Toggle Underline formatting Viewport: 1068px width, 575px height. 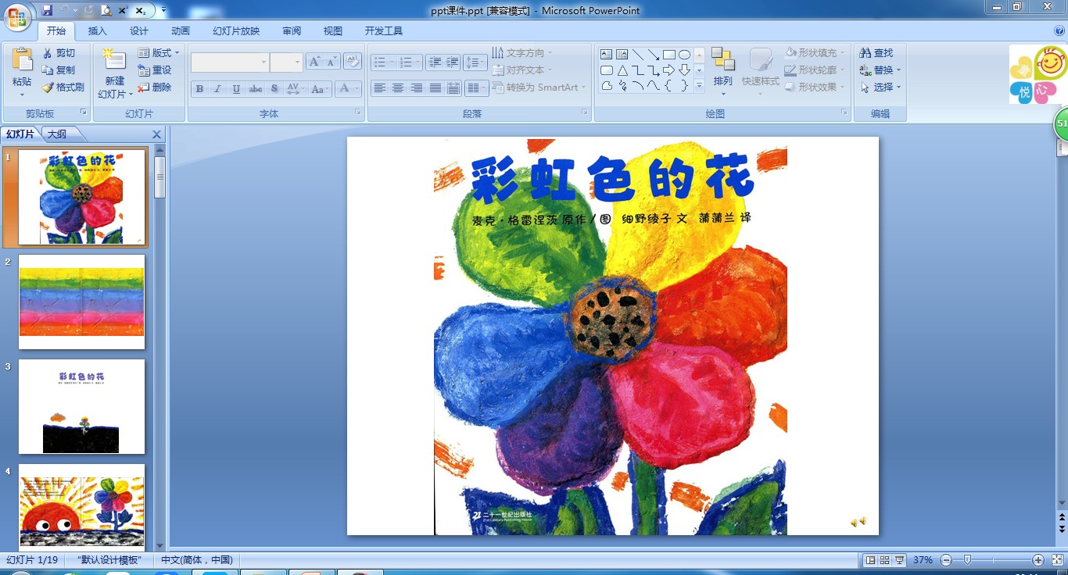coord(236,89)
